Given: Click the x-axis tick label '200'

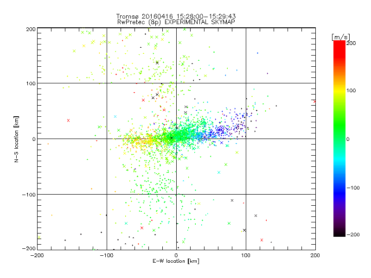Looking at the screenshot, I should click(x=315, y=255).
